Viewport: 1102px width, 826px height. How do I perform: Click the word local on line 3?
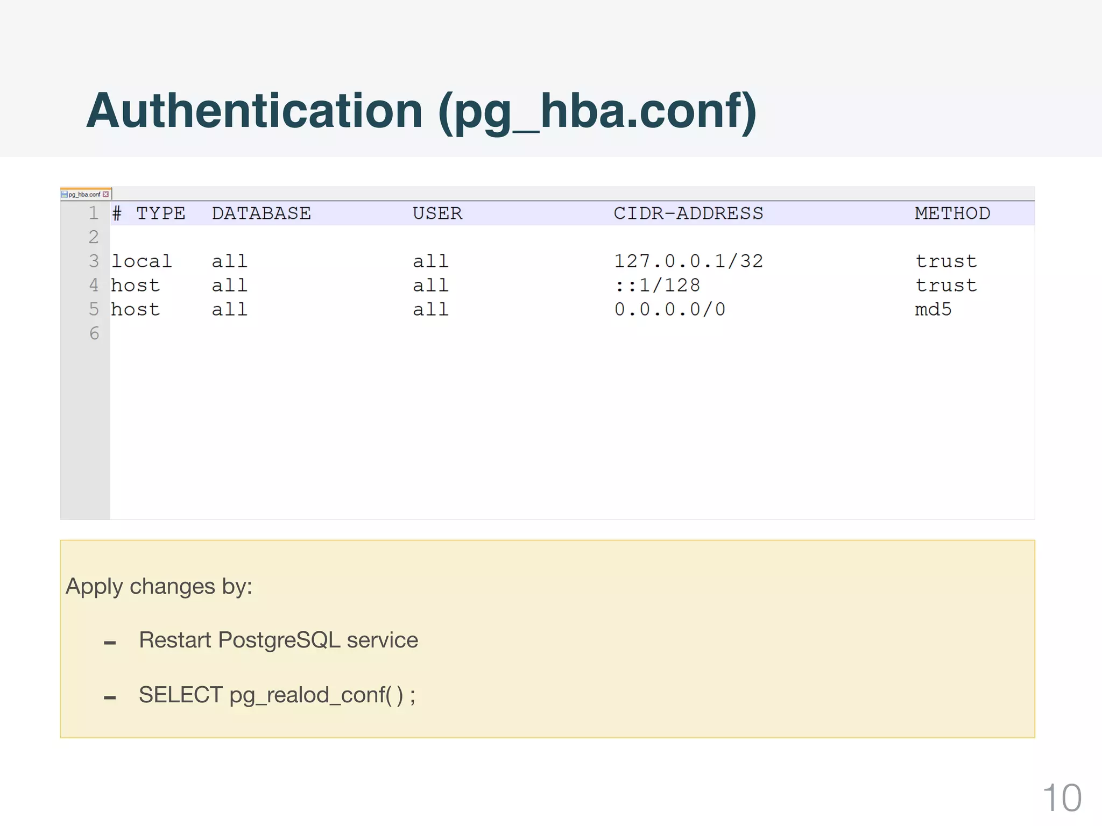(x=141, y=261)
